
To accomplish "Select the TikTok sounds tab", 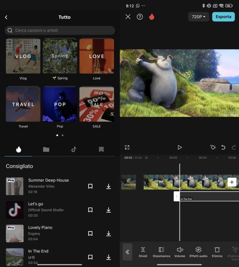I will click(74, 149).
